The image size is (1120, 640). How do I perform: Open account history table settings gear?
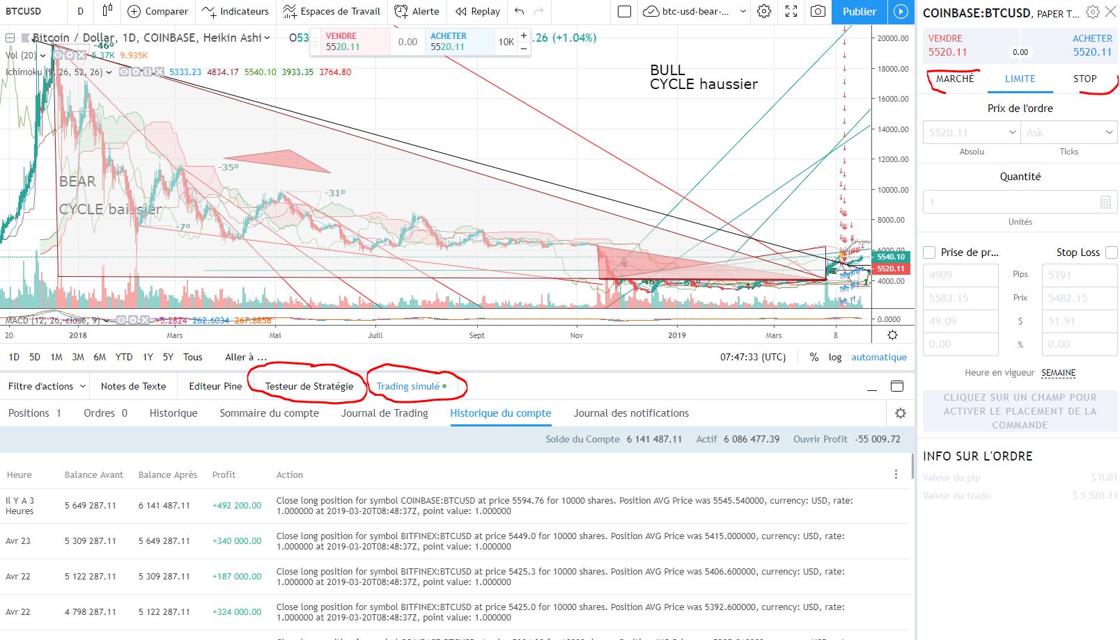coord(900,413)
